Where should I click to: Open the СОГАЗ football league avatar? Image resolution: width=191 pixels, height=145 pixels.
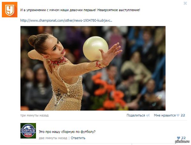pos(28,131)
